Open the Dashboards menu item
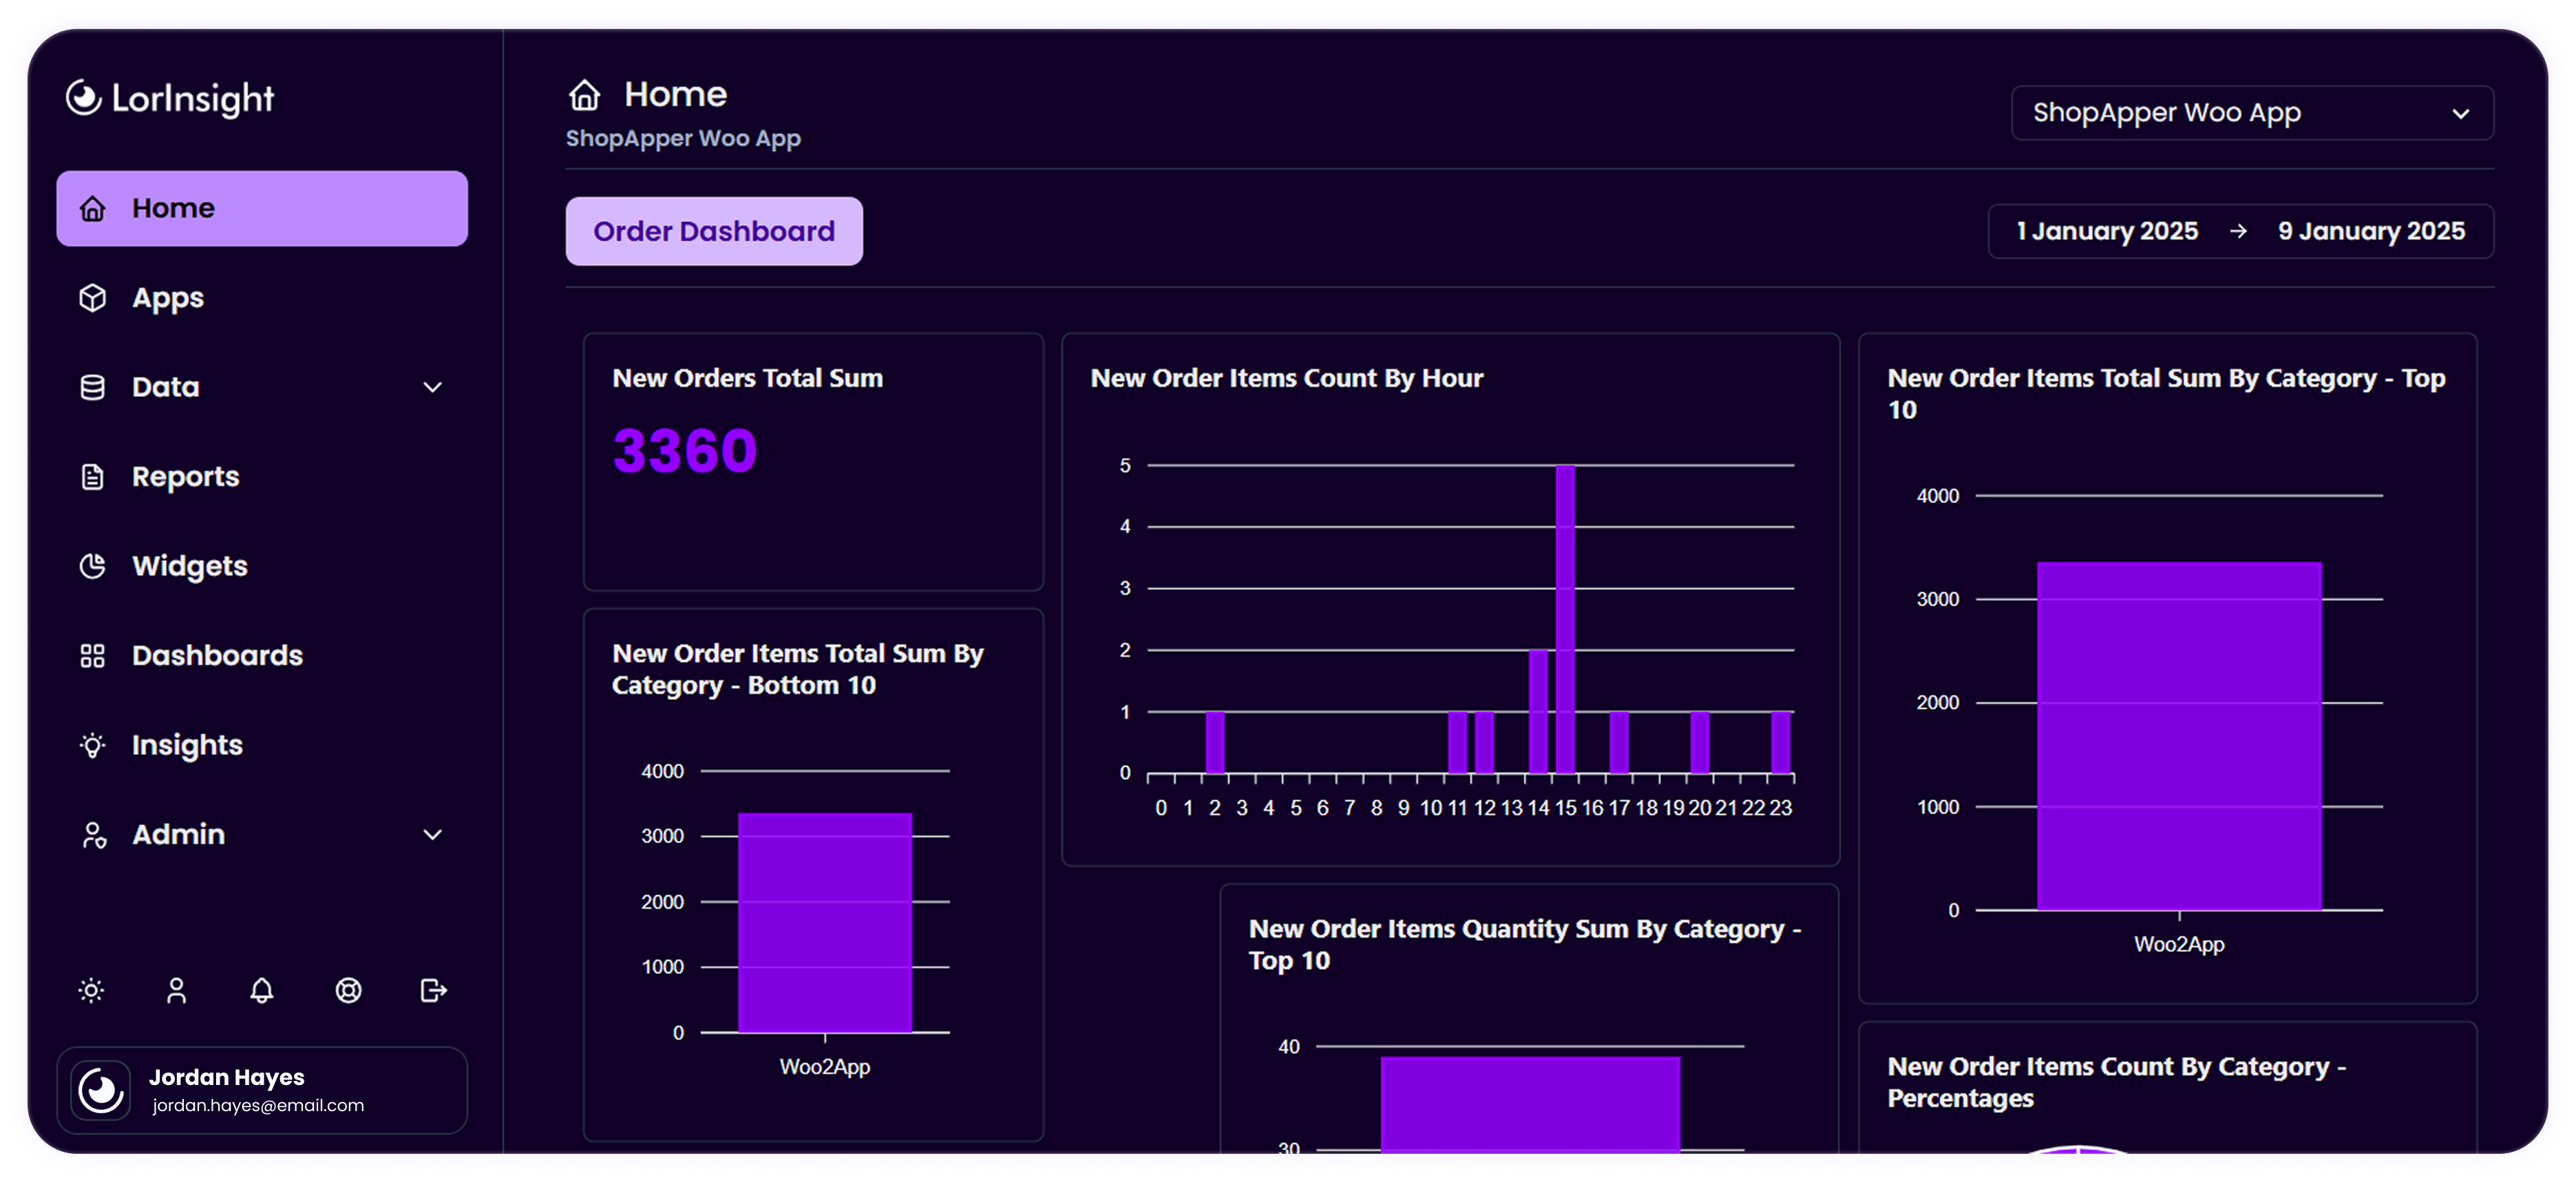2576x1180 pixels. [x=217, y=655]
